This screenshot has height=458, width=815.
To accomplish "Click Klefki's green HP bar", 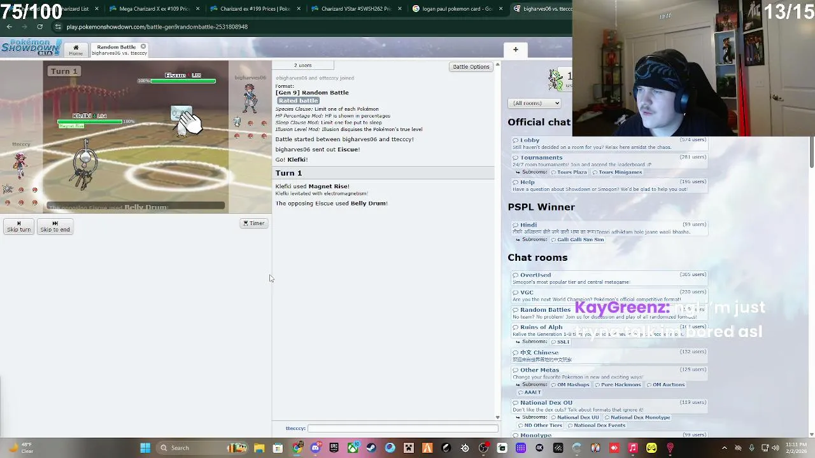I will (x=89, y=121).
